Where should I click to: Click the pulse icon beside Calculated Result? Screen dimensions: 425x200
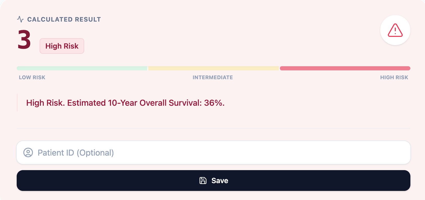[x=20, y=19]
